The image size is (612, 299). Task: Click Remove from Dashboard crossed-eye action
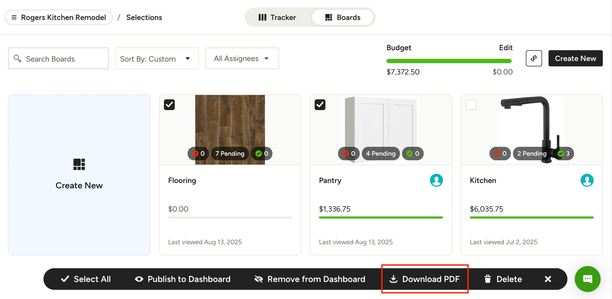pyautogui.click(x=310, y=279)
